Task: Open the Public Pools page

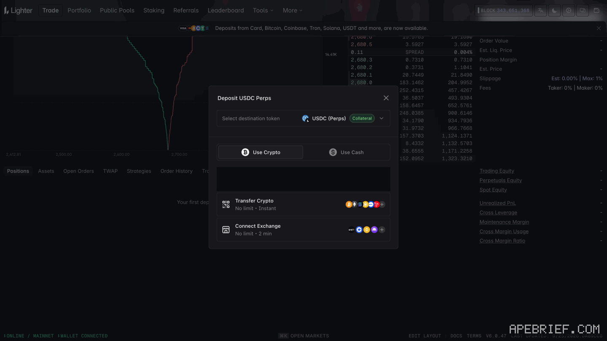Action: 117,11
